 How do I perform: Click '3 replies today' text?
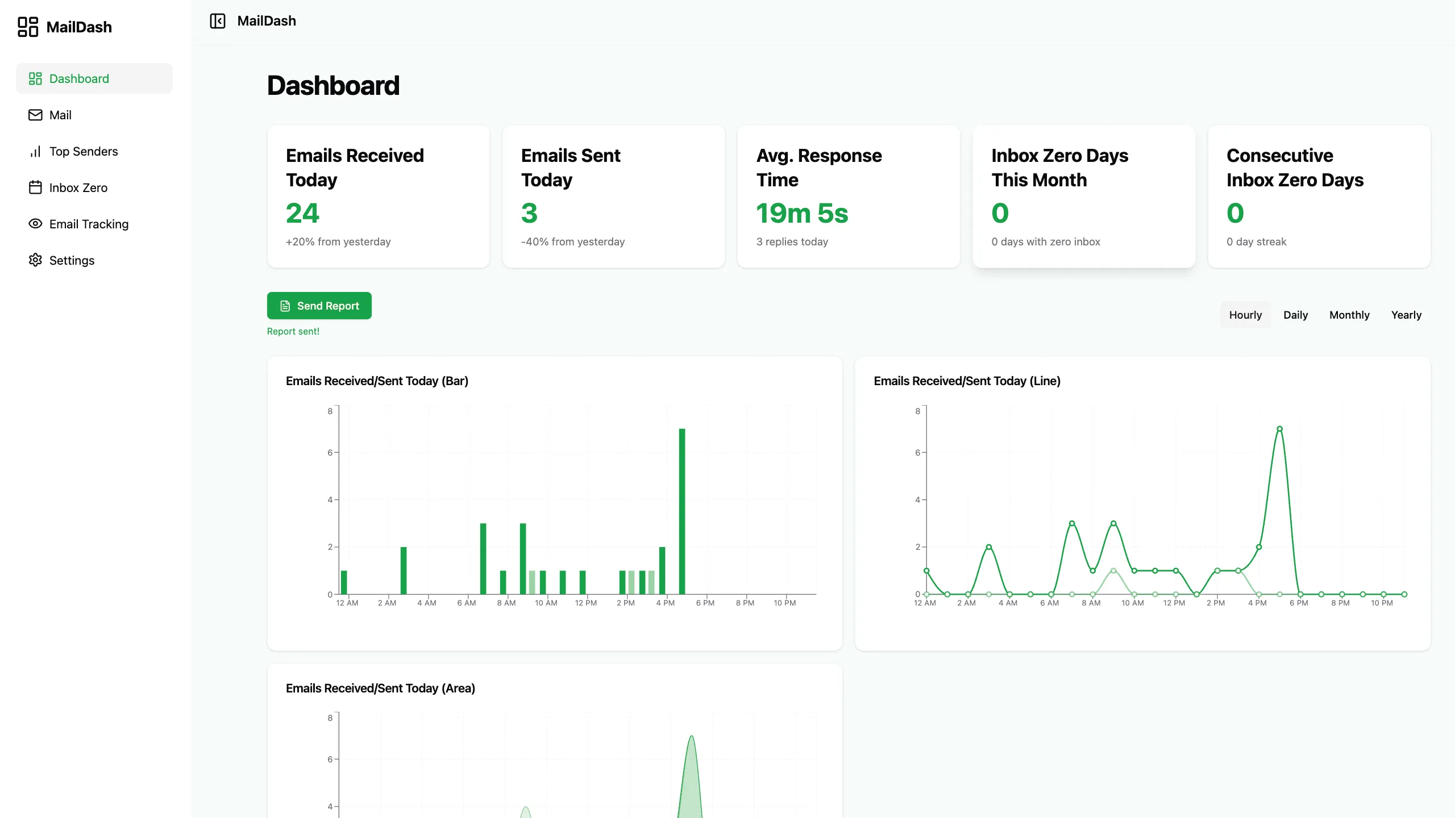pos(792,241)
